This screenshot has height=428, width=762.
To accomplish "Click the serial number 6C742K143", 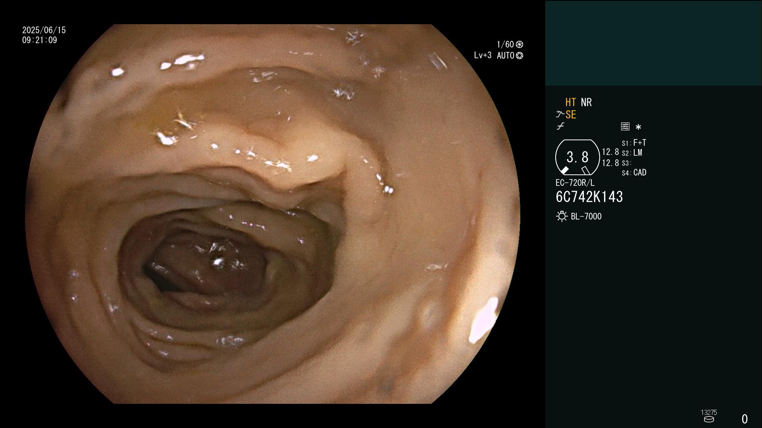I will 589,197.
